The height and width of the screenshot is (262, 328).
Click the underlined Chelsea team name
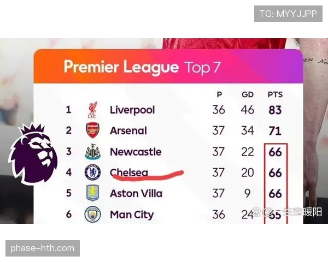(x=129, y=172)
